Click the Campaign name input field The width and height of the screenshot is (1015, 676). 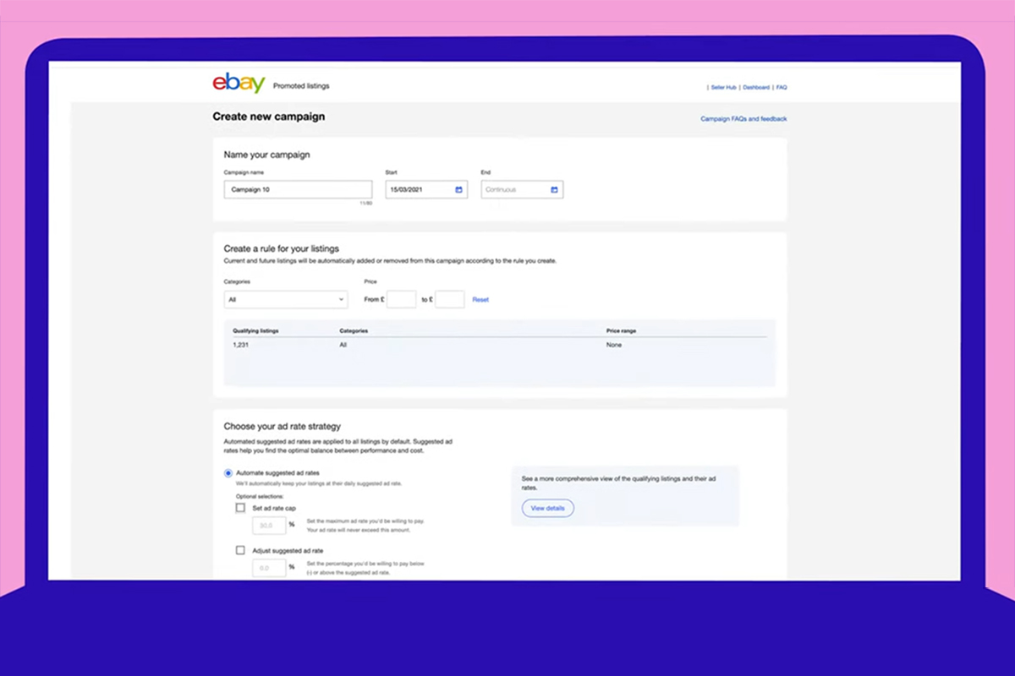tap(298, 189)
